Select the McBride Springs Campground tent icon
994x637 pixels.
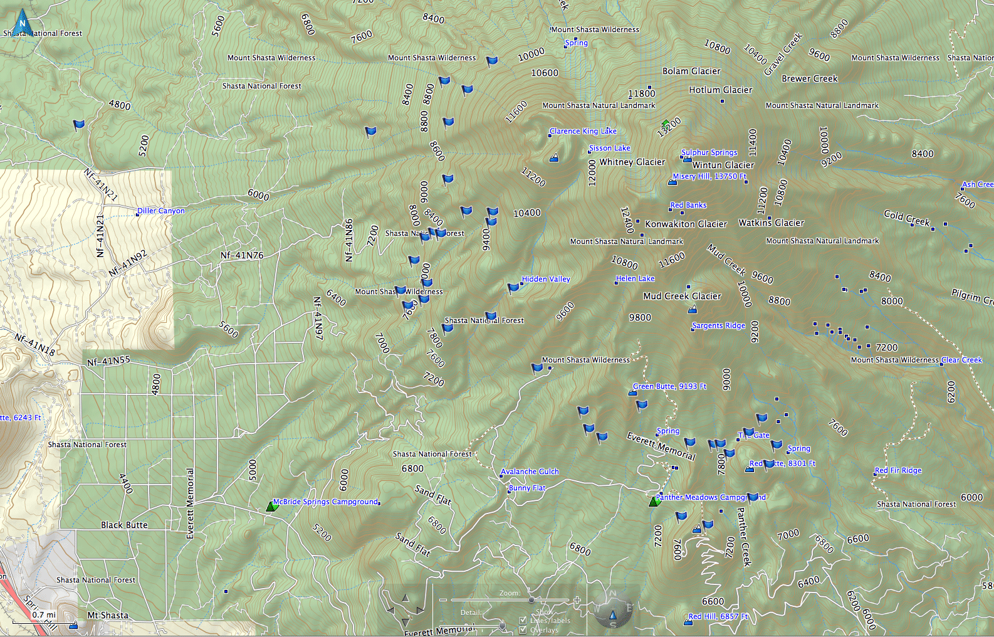[x=271, y=506]
